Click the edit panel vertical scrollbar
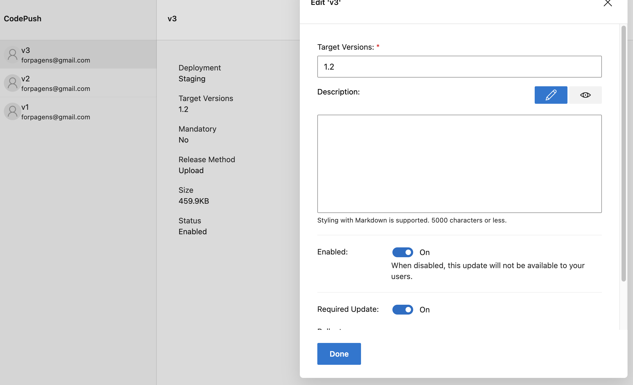Viewport: 633px width, 385px height. click(x=623, y=153)
